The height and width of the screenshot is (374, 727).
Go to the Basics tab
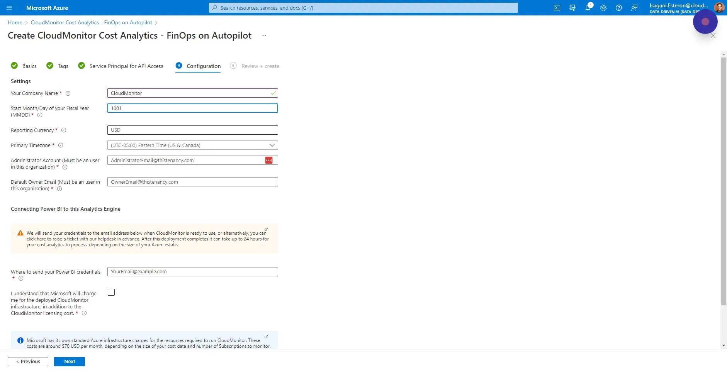pos(24,66)
